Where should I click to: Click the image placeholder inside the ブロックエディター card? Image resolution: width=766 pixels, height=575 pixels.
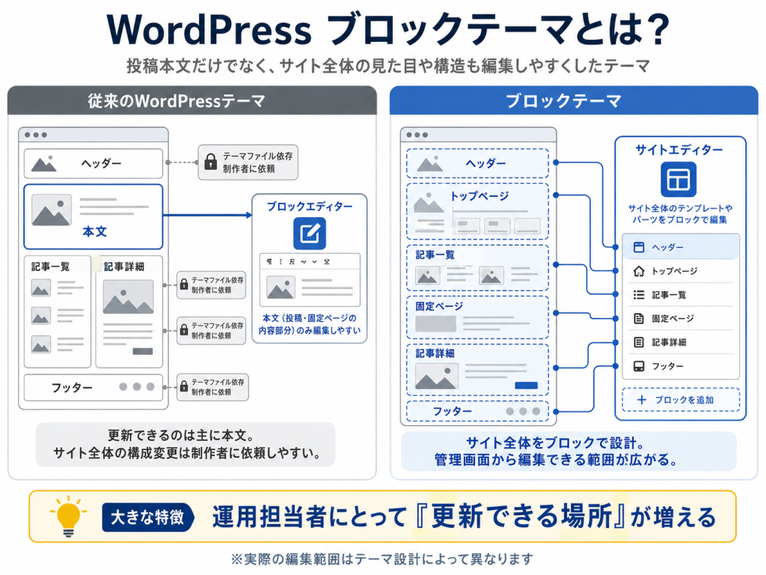[281, 287]
